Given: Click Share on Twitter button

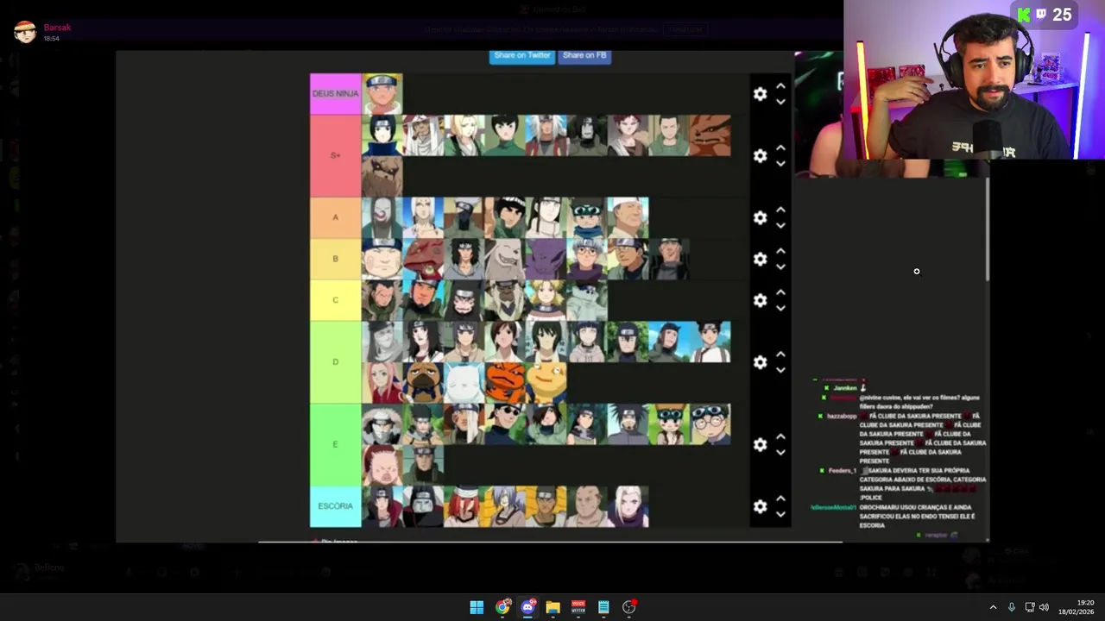Looking at the screenshot, I should click(x=522, y=55).
